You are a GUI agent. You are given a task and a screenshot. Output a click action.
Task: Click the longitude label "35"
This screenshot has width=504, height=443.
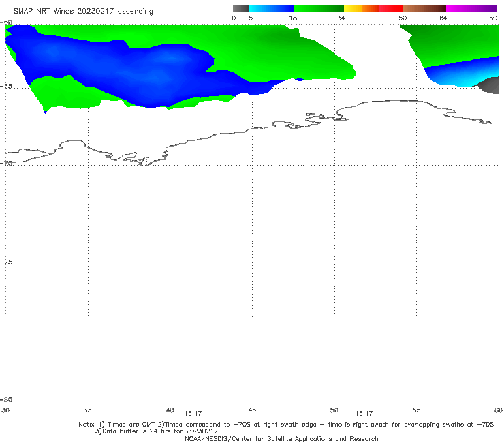(x=88, y=410)
